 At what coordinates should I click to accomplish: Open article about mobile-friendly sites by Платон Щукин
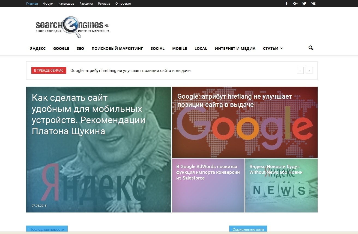88,114
